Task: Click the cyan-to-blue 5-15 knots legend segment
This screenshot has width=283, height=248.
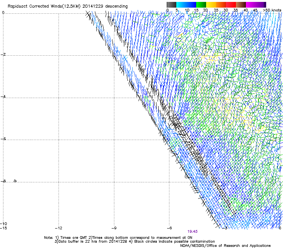Action: [x=186, y=5]
